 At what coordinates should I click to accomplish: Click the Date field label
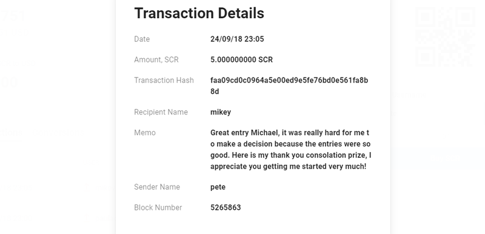[142, 39]
